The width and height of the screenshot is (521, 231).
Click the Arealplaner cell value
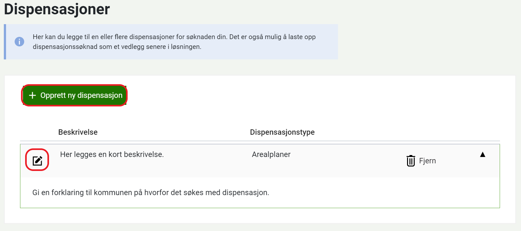[271, 154]
